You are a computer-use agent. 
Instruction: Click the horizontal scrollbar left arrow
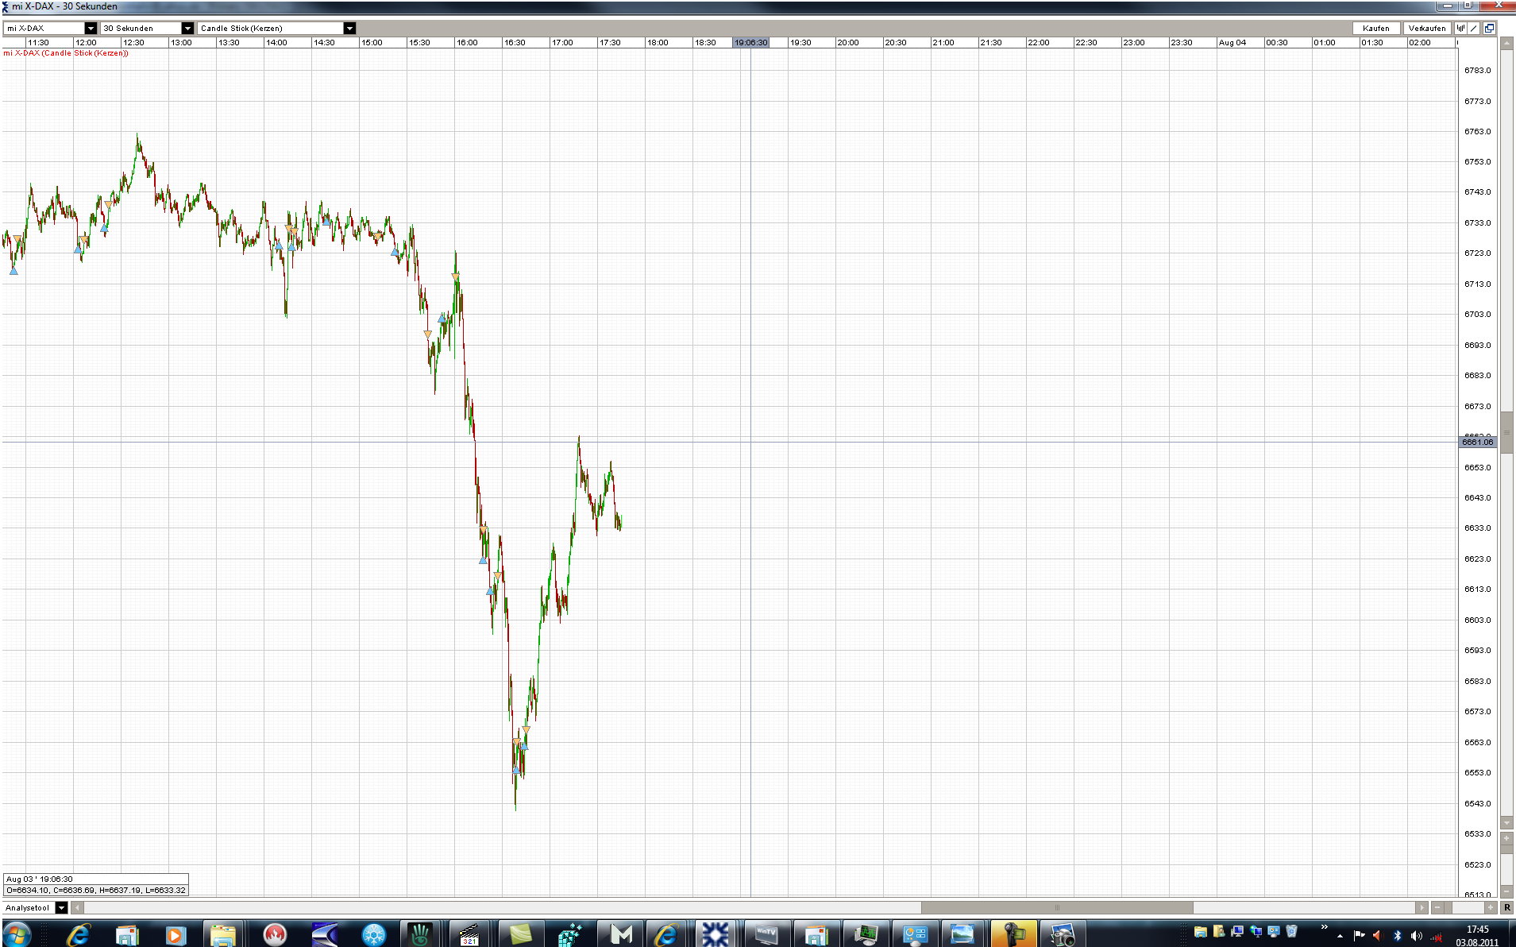(77, 907)
